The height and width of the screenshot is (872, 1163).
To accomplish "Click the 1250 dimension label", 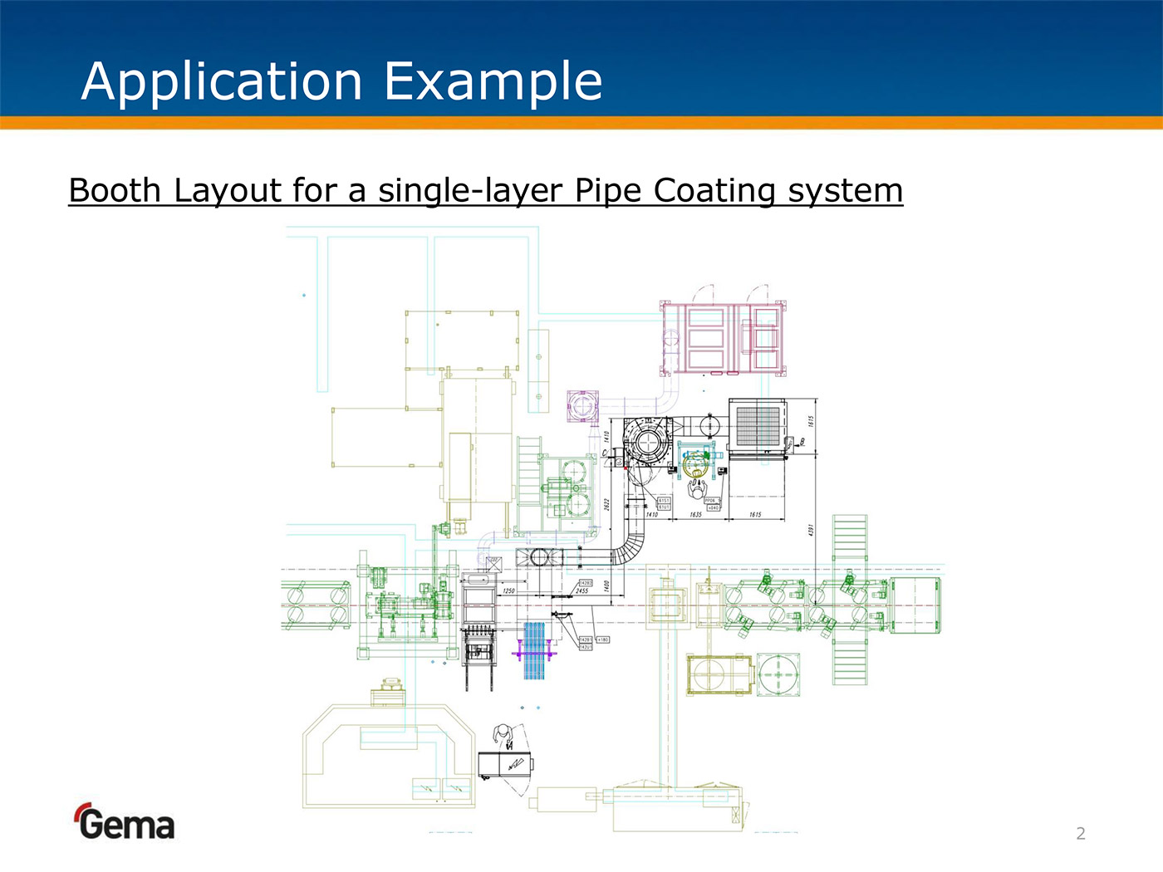I will [508, 591].
